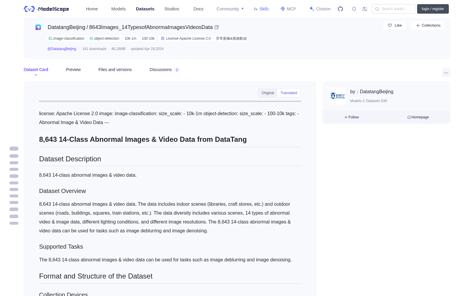Click the dataset avatar icon beside the title
The image size is (474, 296).
point(38,27)
